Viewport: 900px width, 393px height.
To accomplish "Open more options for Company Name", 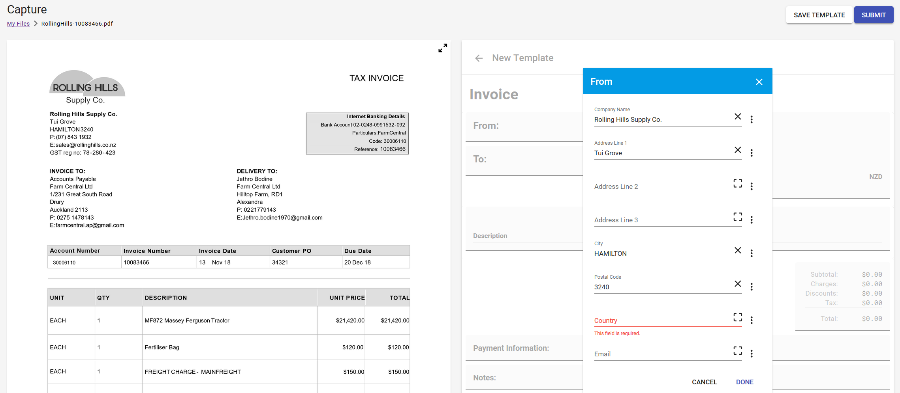I will 751,119.
